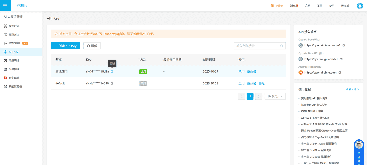The image size is (367, 165).
Task: Open 费用 in top bar
Action: click(x=332, y=6)
